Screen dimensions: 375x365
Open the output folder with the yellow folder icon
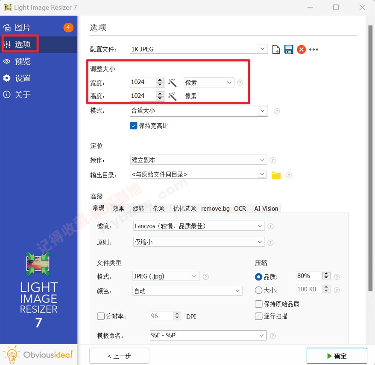275,174
